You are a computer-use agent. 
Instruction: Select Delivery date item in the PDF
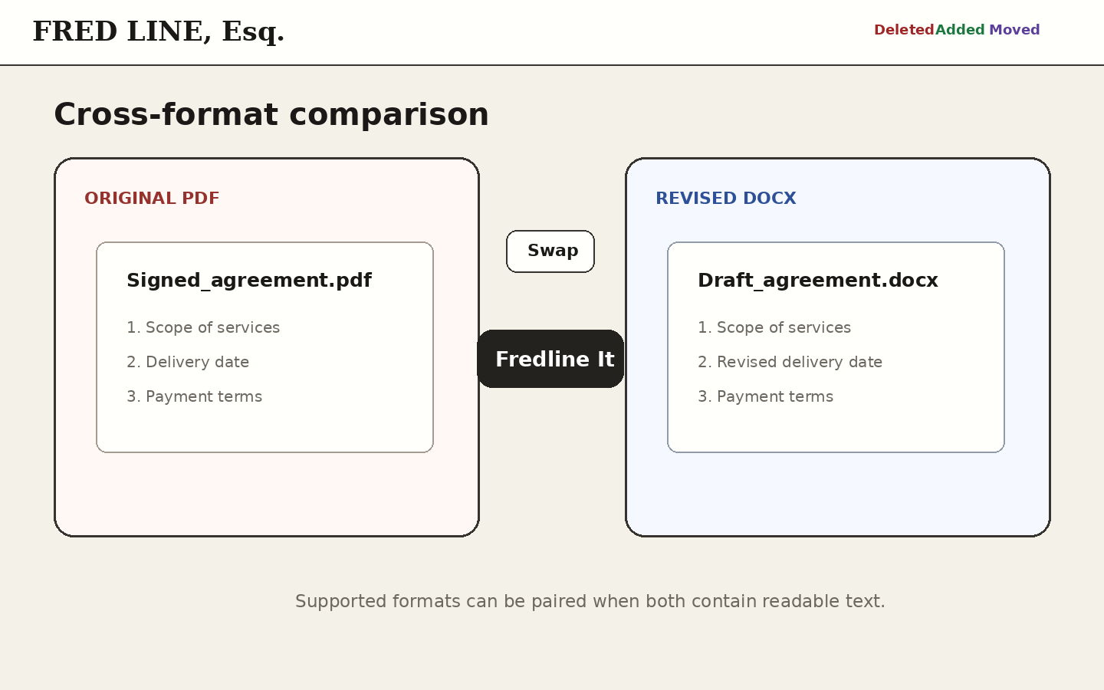188,362
